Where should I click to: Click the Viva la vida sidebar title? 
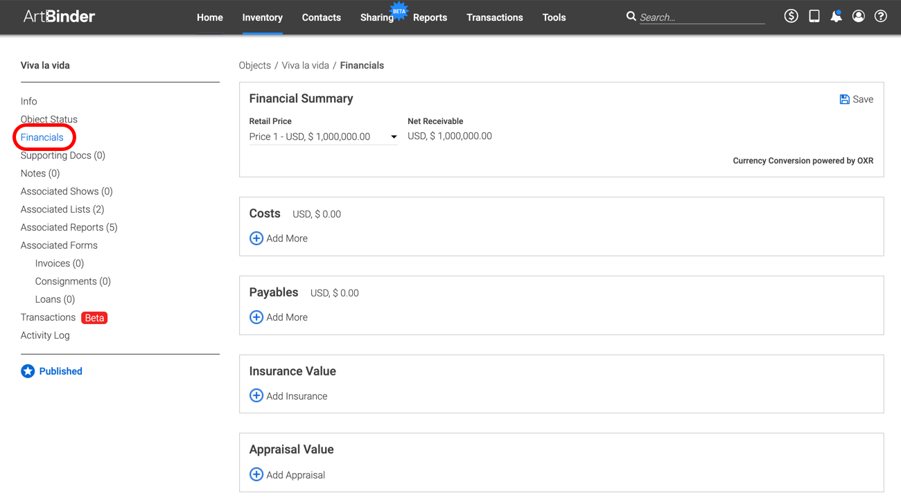point(45,65)
